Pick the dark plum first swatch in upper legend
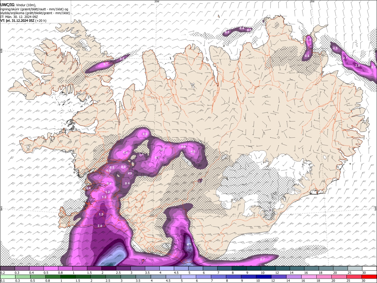 coord(7,268)
